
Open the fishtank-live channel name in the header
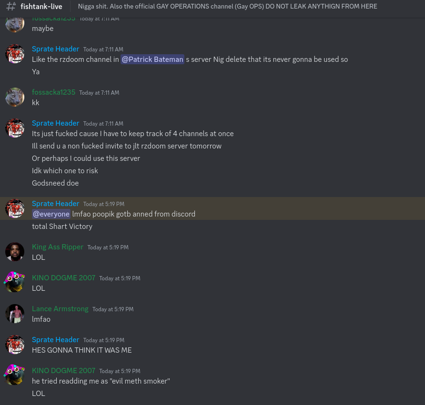(x=41, y=7)
